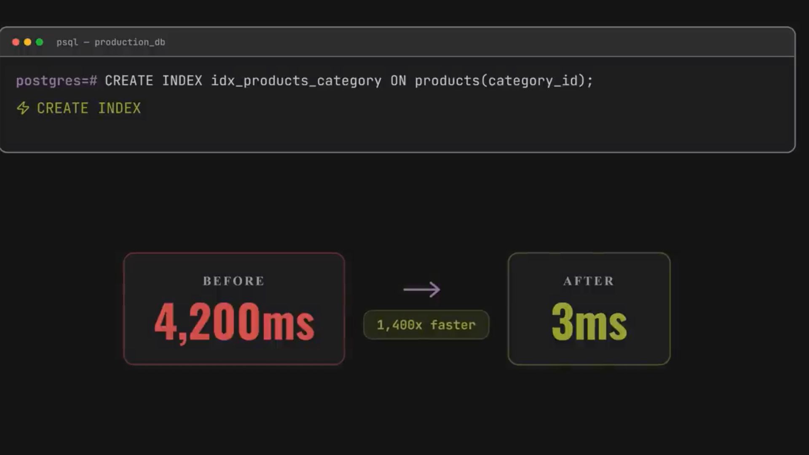This screenshot has width=809, height=455.
Task: Click the red "4,200ms" value
Action: point(234,322)
